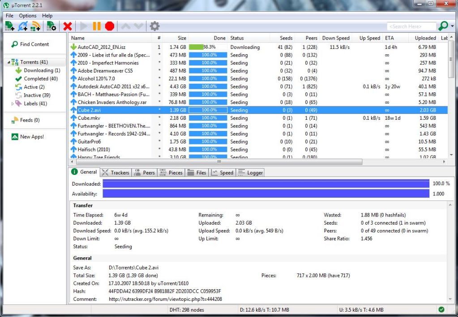
Task: Sort by the Down Speed column header
Action: [336, 38]
